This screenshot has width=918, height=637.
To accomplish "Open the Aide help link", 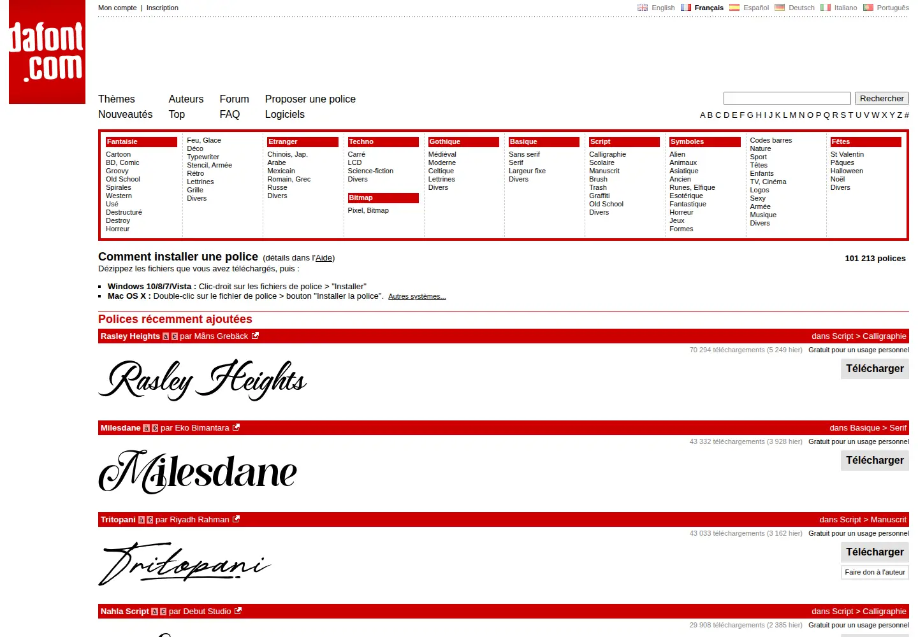I will click(324, 258).
